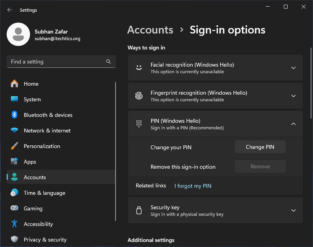Click the user profile avatar
The image size is (313, 247).
click(x=18, y=34)
